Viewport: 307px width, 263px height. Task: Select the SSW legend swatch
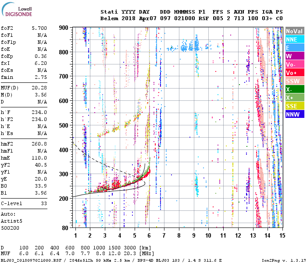(x=295, y=81)
